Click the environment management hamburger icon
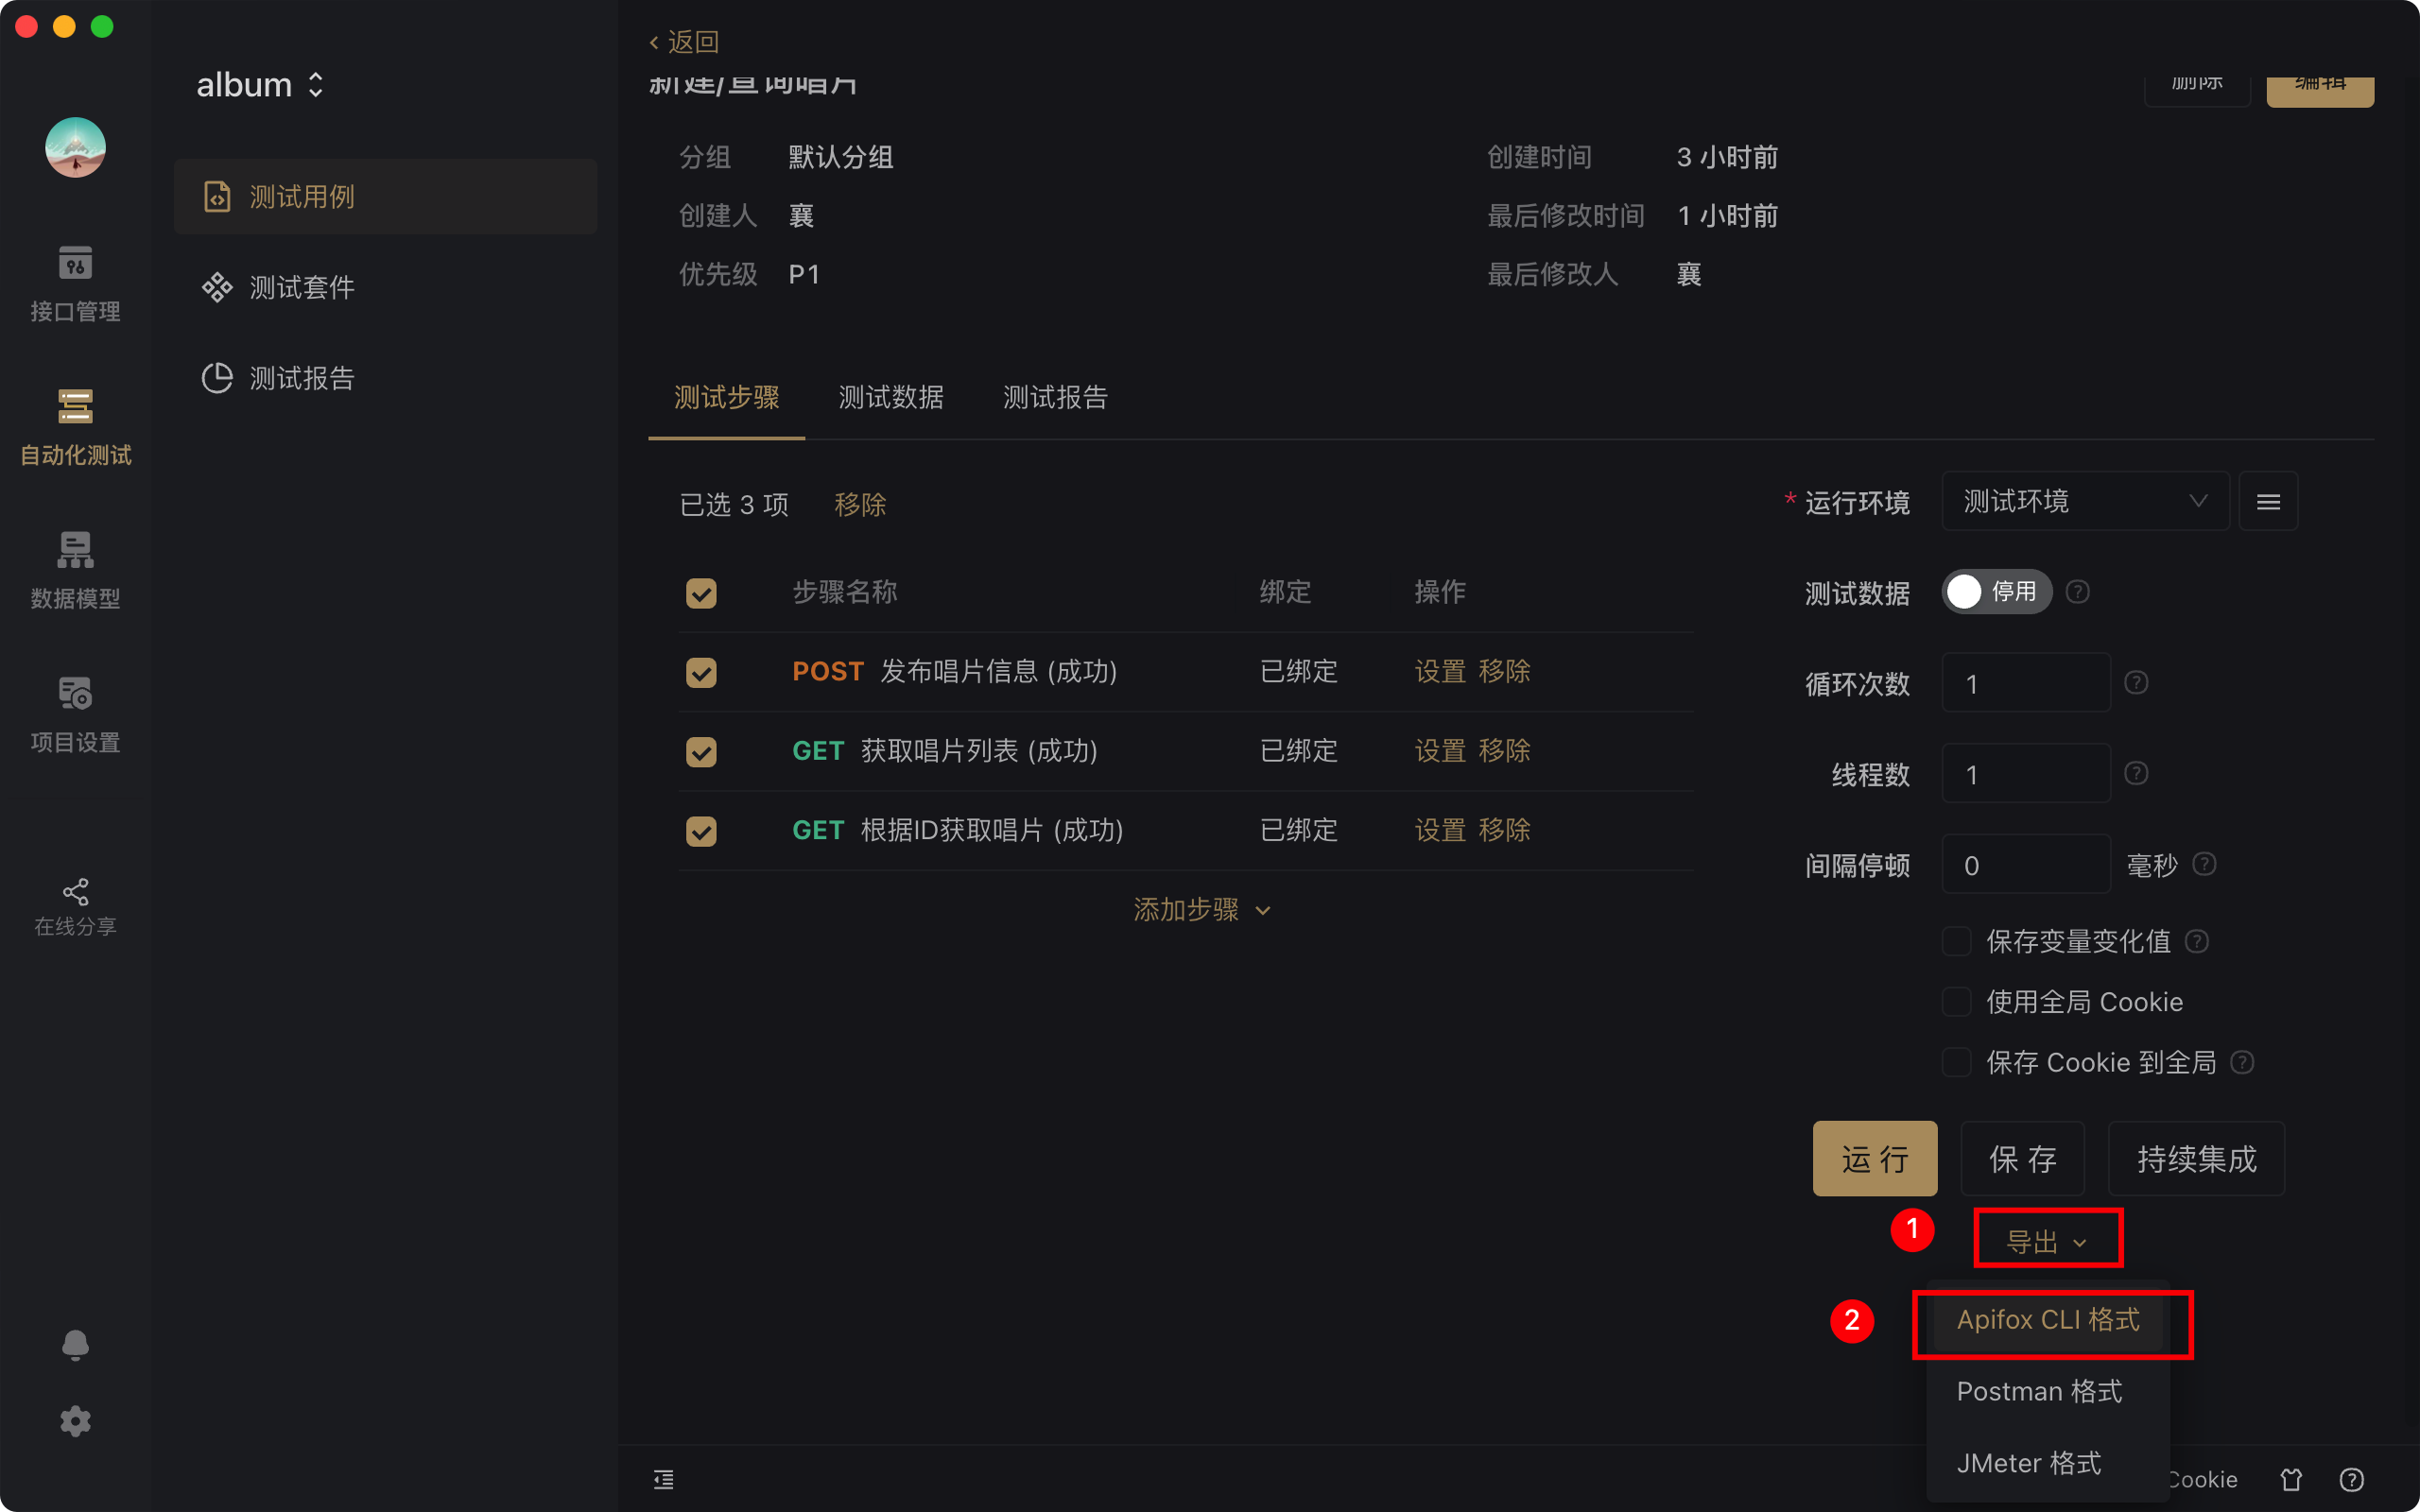 (2267, 502)
